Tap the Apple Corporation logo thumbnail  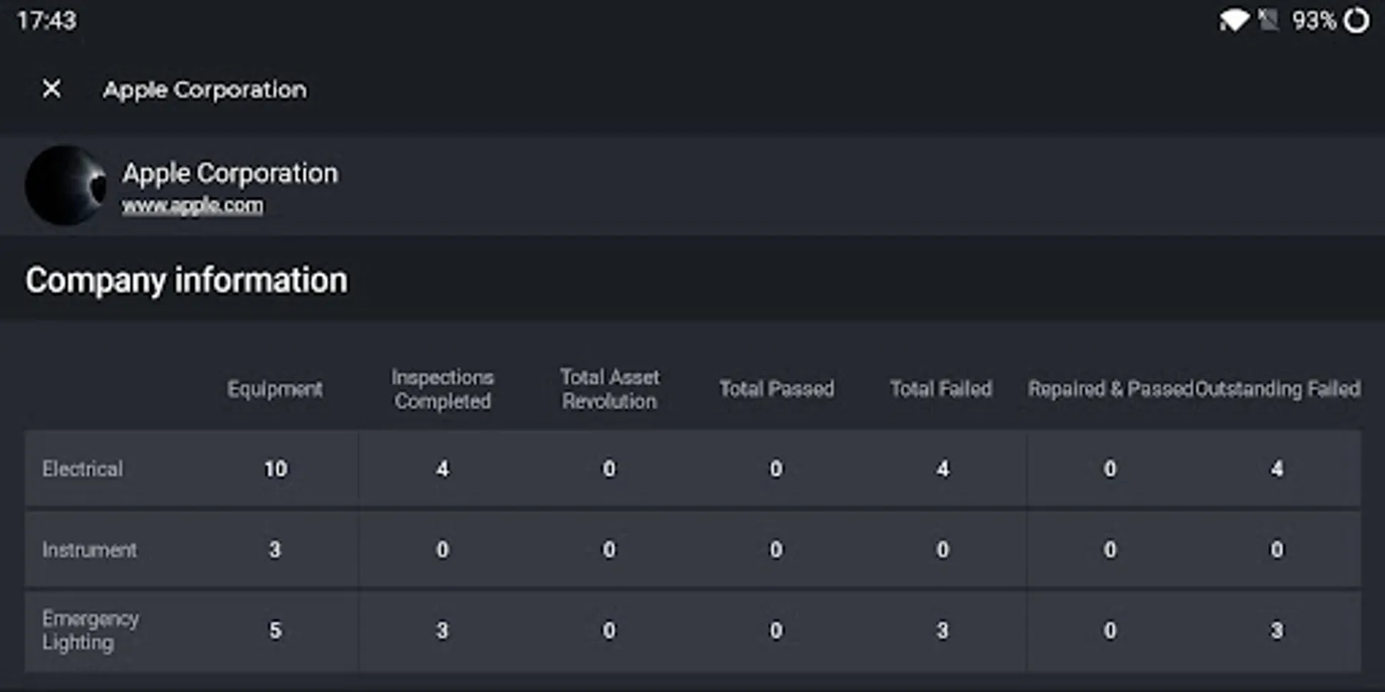(66, 186)
